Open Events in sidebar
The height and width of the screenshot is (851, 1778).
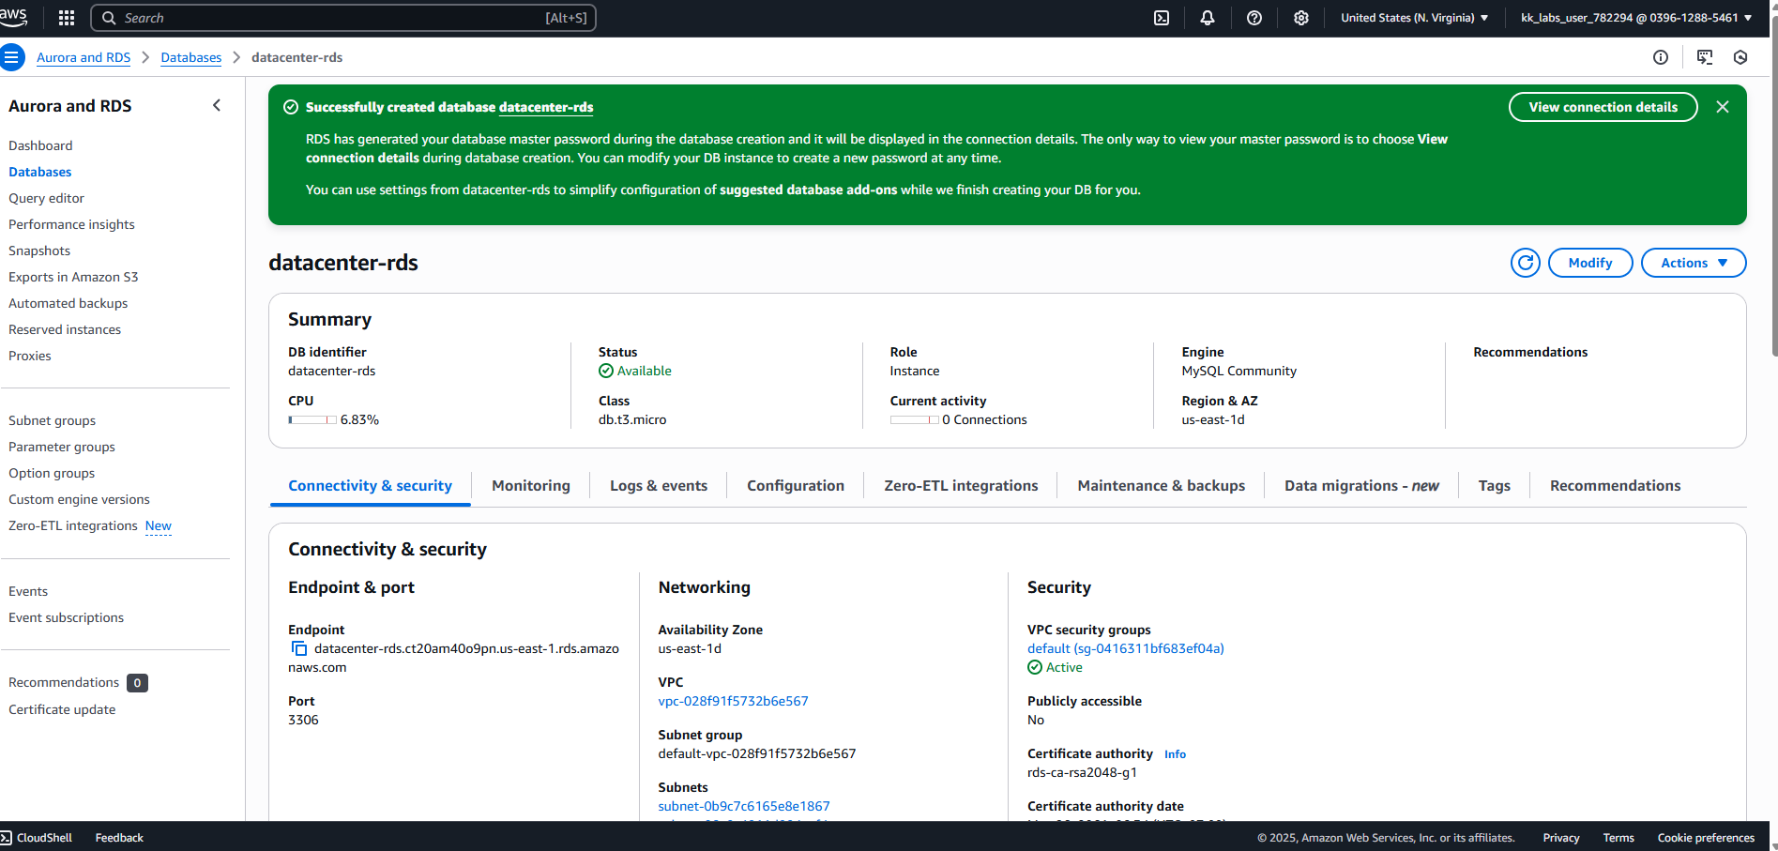28,591
